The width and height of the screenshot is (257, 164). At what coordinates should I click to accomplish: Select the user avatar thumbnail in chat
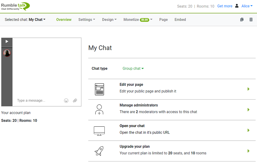(x=7, y=53)
